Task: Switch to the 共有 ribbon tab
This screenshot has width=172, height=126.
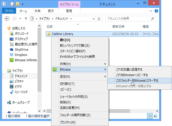Action: [38, 11]
